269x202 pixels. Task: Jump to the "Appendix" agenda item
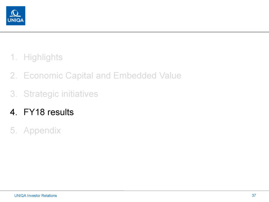[42, 131]
